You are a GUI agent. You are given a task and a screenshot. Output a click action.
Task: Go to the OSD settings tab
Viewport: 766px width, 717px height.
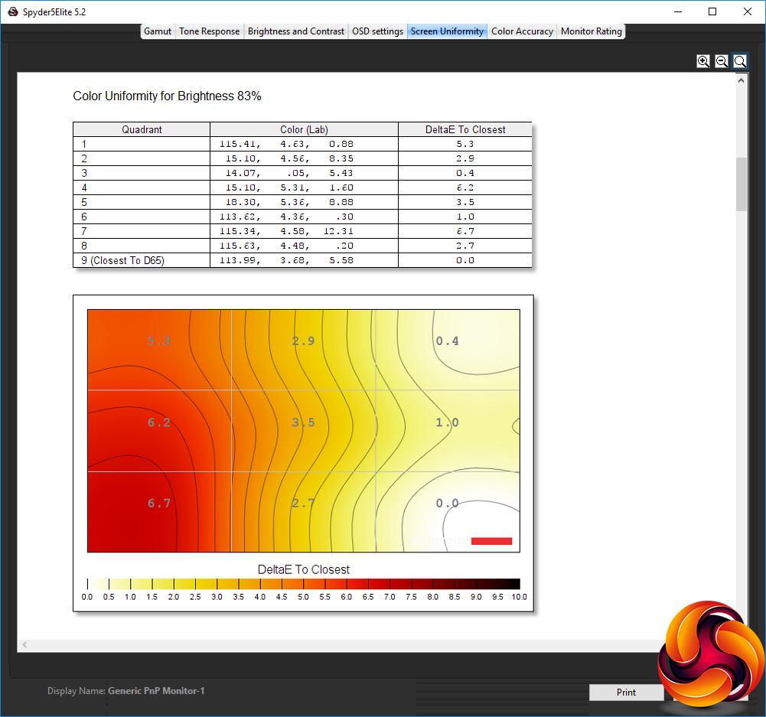click(x=377, y=31)
